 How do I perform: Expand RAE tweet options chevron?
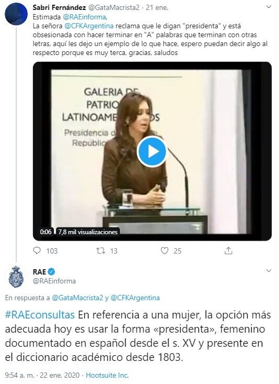(269, 271)
